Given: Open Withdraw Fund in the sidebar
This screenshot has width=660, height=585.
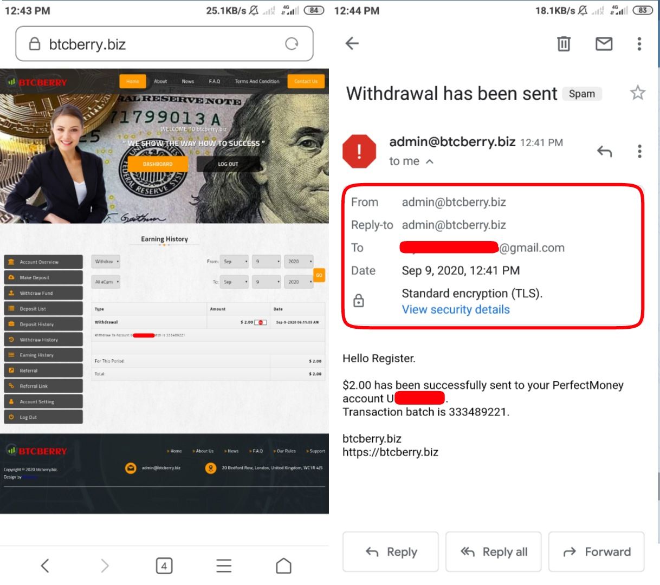Looking at the screenshot, I should tap(43, 293).
